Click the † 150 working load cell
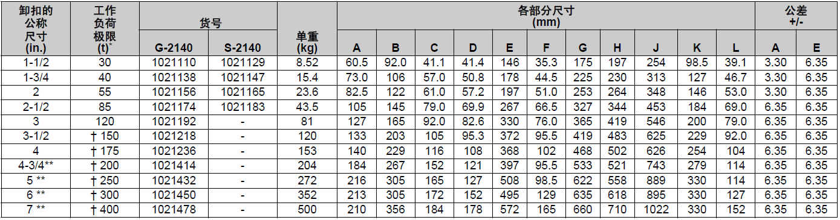 pos(105,136)
